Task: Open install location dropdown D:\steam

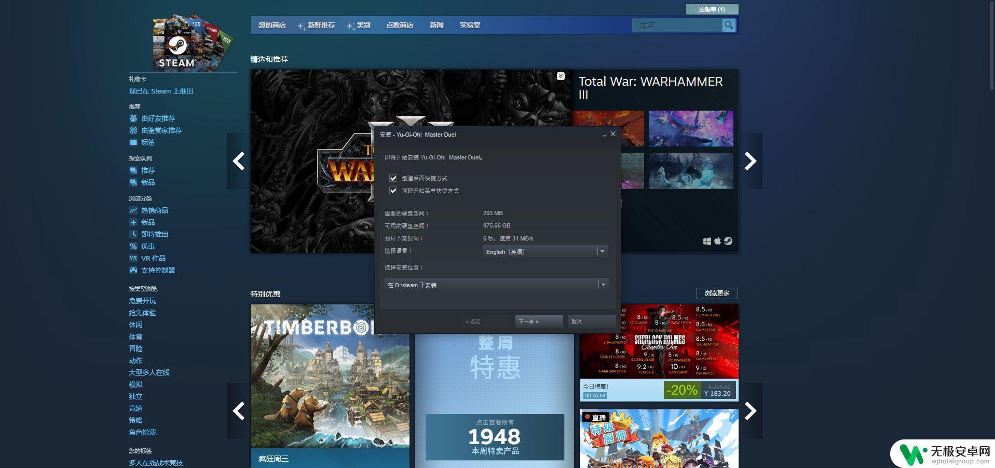Action: (x=496, y=285)
